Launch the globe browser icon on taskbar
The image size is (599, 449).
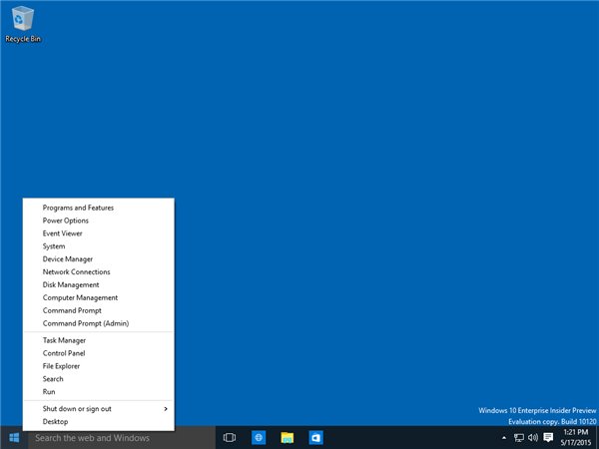click(259, 438)
